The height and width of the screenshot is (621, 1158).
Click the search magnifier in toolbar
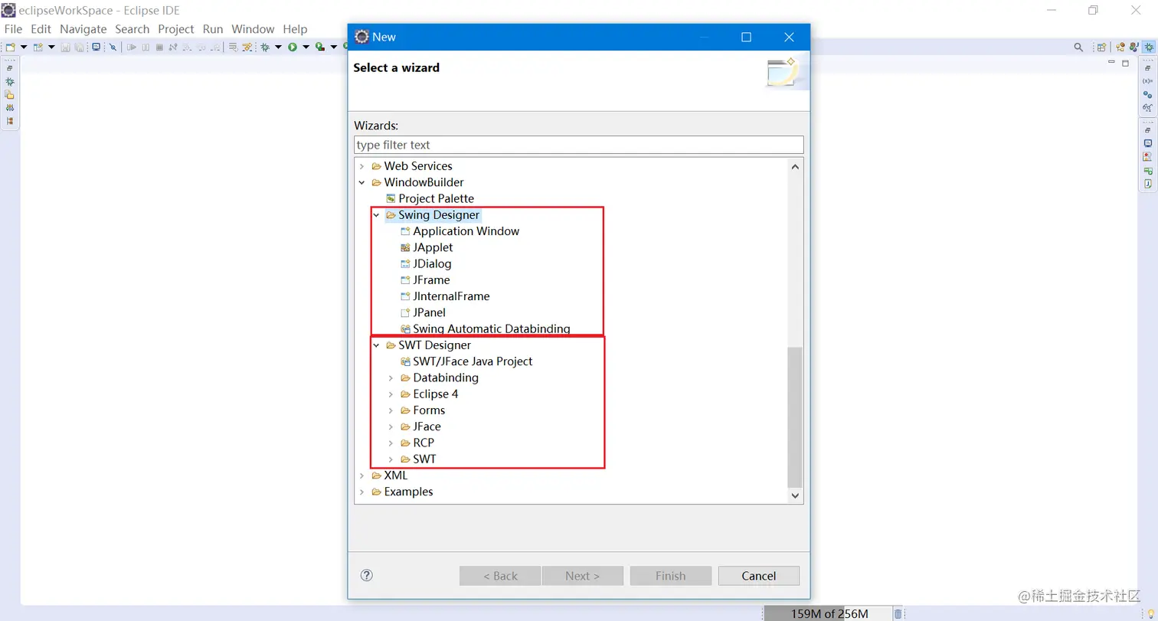(x=1078, y=47)
